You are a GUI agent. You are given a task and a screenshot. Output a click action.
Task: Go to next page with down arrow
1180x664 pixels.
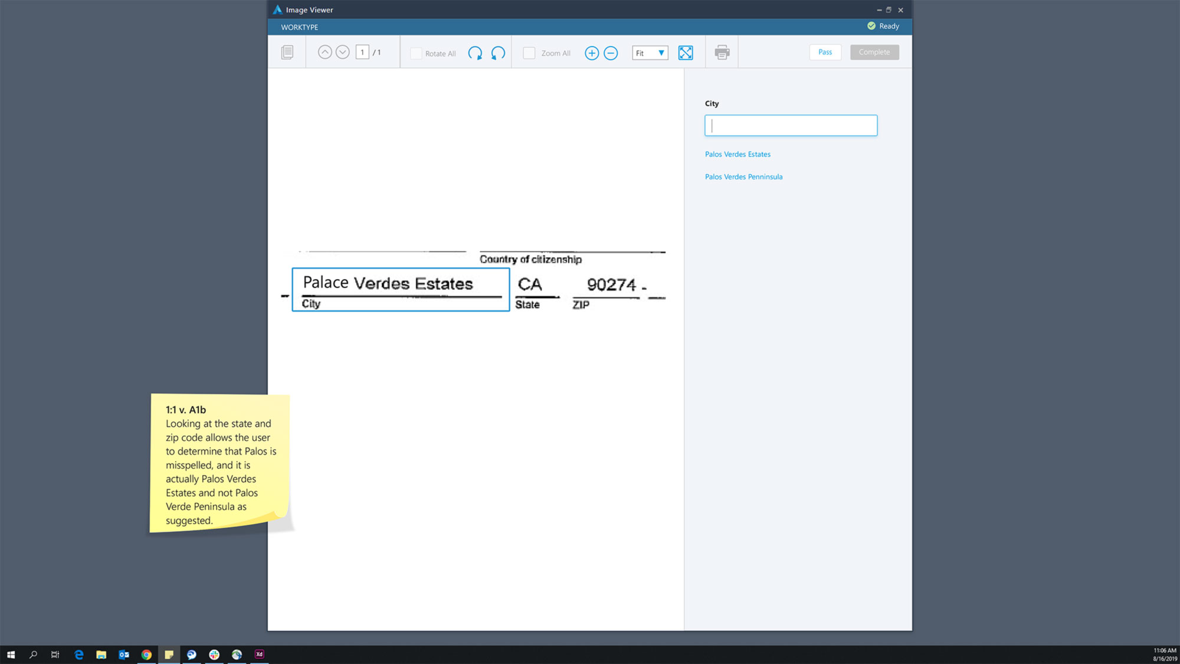[x=343, y=52]
